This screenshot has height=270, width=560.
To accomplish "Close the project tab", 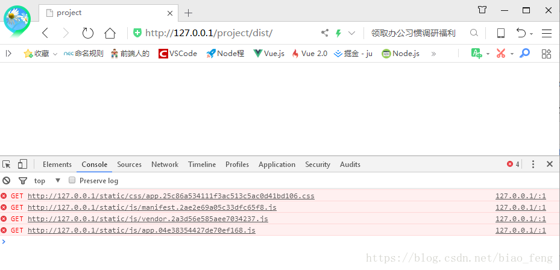I will (x=170, y=13).
